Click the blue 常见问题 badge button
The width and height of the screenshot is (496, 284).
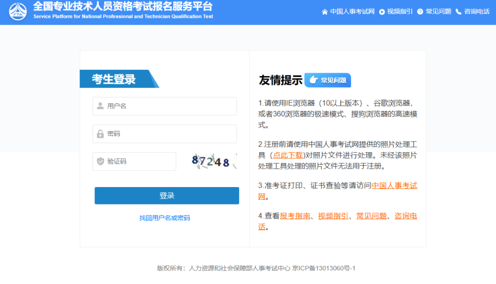(x=327, y=80)
